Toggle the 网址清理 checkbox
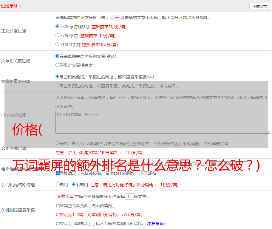 point(58,173)
